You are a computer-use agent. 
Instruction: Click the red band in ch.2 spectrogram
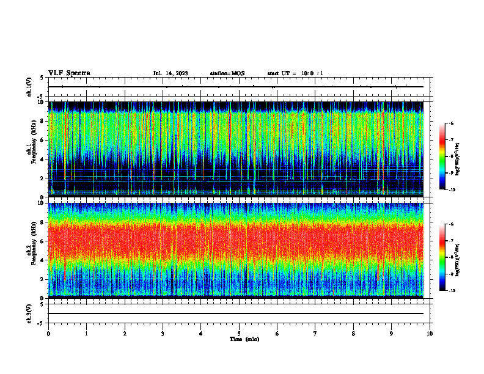pyautogui.click(x=236, y=242)
